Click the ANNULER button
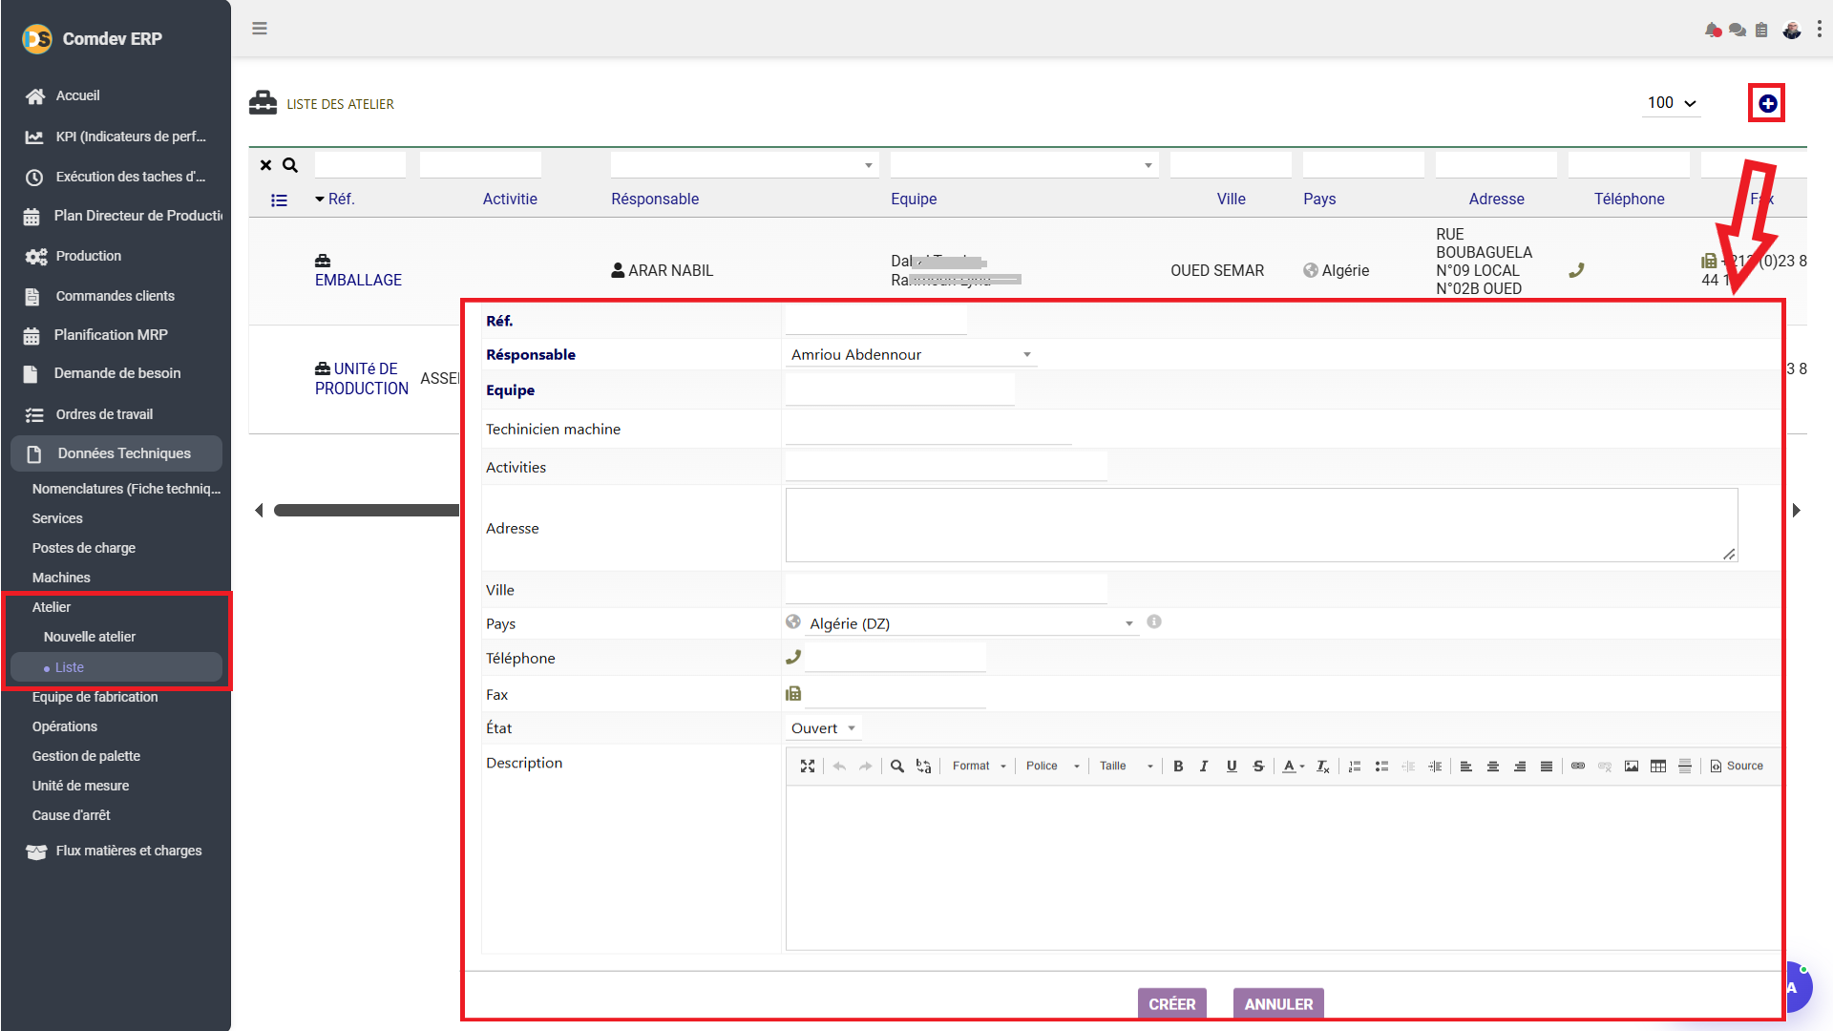Image resolution: width=1833 pixels, height=1031 pixels. pyautogui.click(x=1278, y=1003)
